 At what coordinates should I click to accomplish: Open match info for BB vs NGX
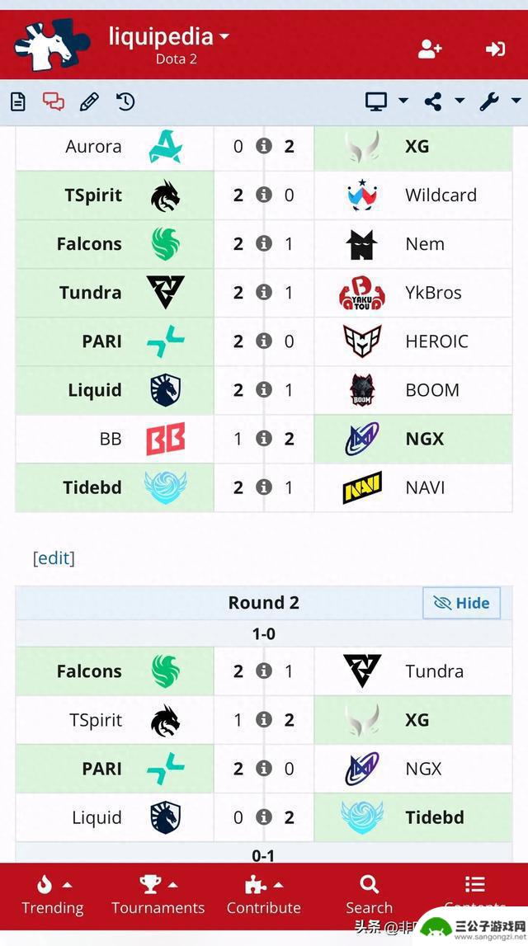coord(264,439)
